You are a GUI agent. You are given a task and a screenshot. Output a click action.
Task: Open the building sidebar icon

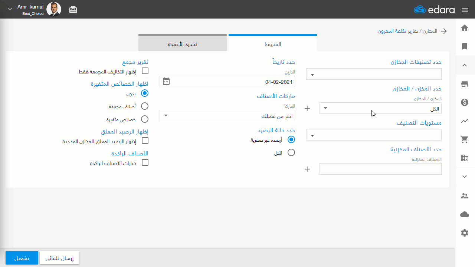pyautogui.click(x=465, y=158)
